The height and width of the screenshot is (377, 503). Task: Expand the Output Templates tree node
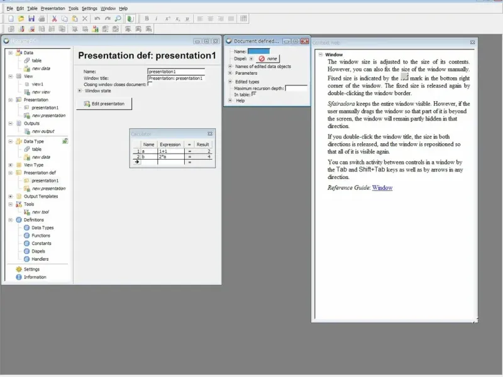[x=11, y=196]
